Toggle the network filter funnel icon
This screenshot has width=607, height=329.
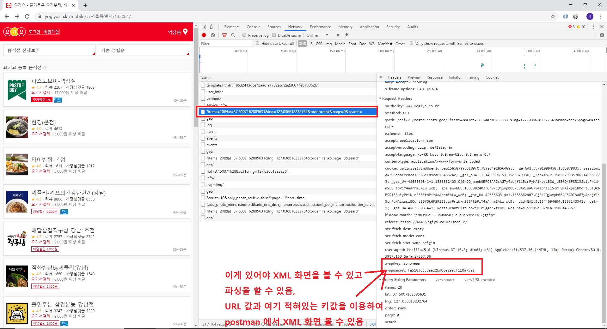pyautogui.click(x=224, y=35)
